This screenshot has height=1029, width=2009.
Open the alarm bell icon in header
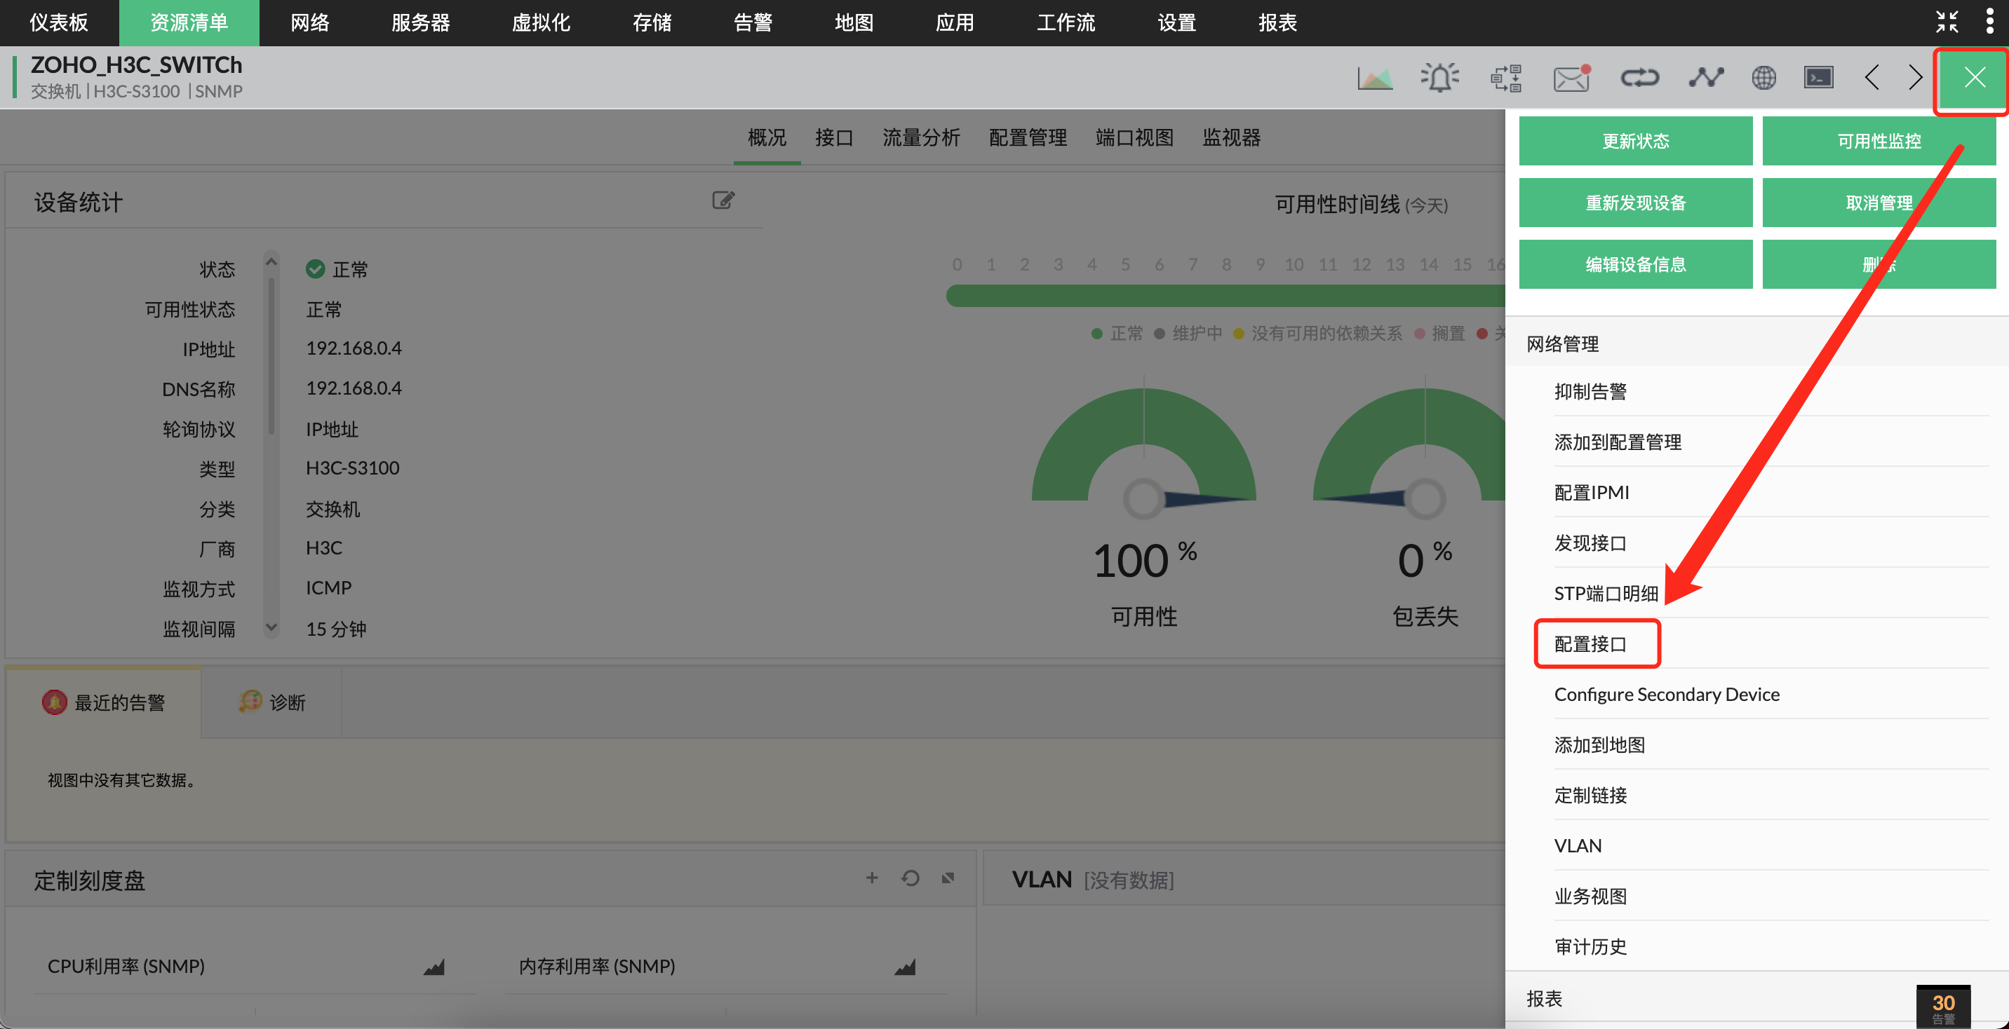point(1439,78)
